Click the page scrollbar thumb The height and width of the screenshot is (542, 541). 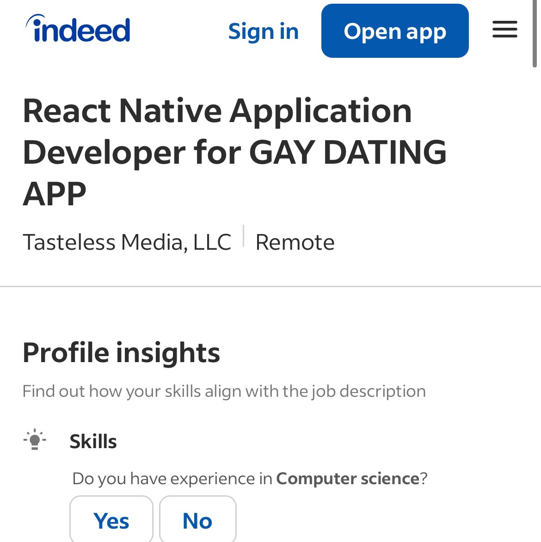pyautogui.click(x=535, y=34)
